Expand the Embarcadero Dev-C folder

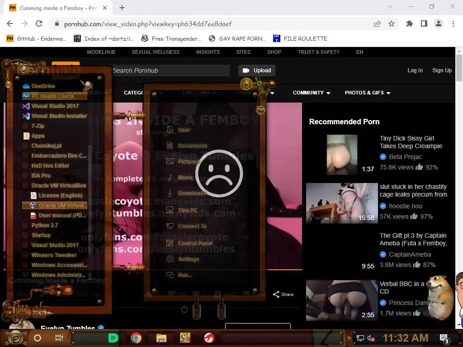tap(55, 155)
